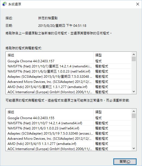Click scrollbar thumb of the deleted programs list
This screenshot has width=142, height=166.
134,59
